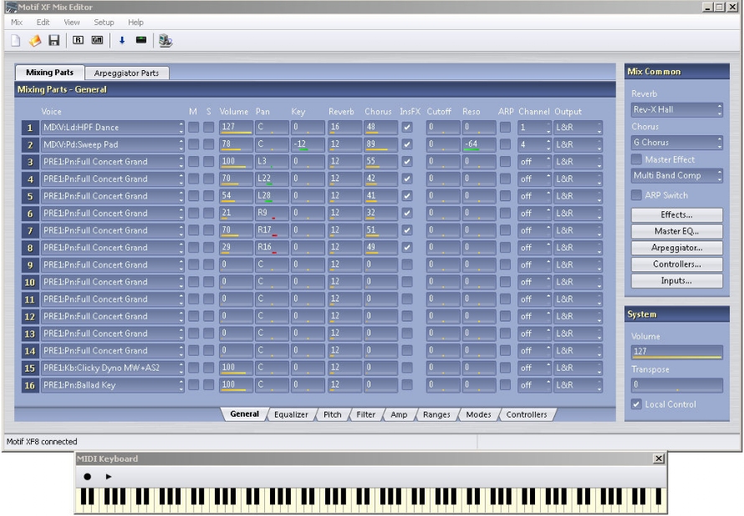Switch to the Ranges bottom tab
This screenshot has width=744, height=516.
coord(436,414)
